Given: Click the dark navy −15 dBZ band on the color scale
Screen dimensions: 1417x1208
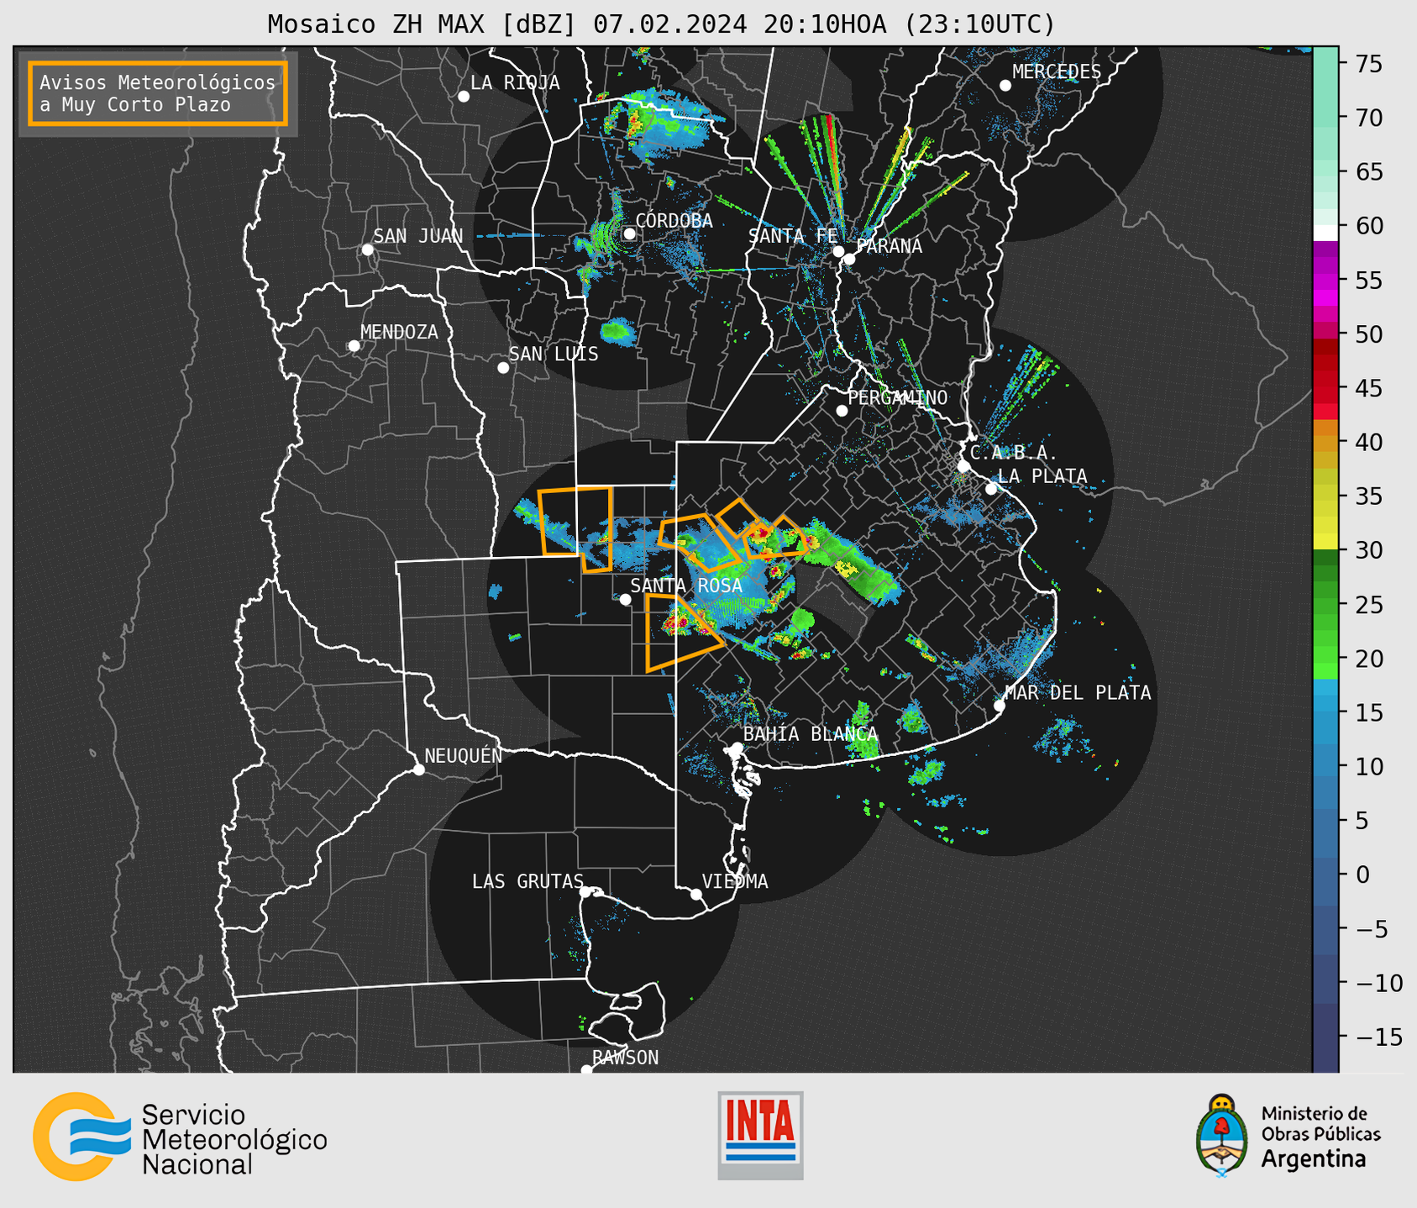Looking at the screenshot, I should [x=1325, y=1037].
